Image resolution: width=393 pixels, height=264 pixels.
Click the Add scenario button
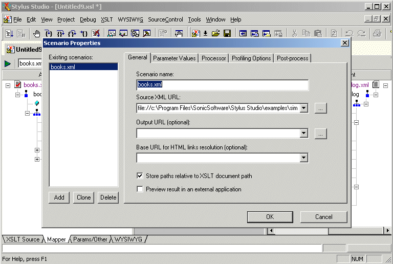click(x=59, y=197)
